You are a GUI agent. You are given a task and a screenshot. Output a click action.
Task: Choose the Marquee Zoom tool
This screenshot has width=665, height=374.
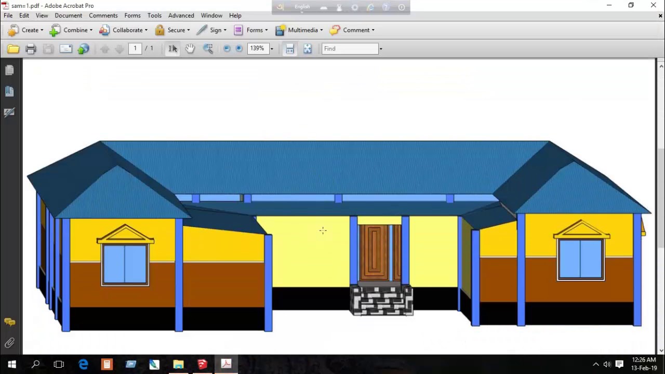point(208,48)
